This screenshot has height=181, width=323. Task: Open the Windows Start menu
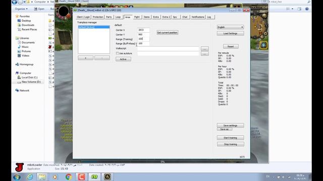pos(17,177)
